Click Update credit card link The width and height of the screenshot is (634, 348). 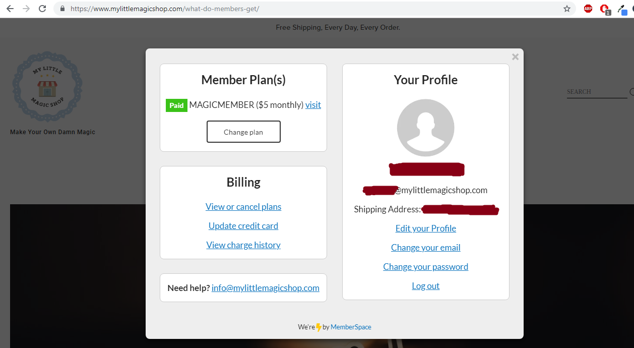(x=243, y=226)
